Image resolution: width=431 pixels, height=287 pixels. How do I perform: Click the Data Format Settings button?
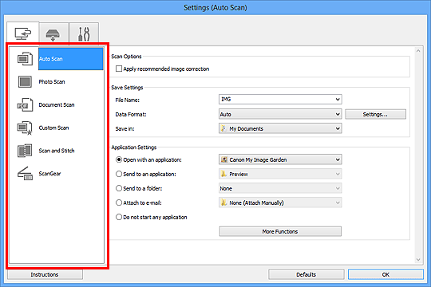click(375, 114)
